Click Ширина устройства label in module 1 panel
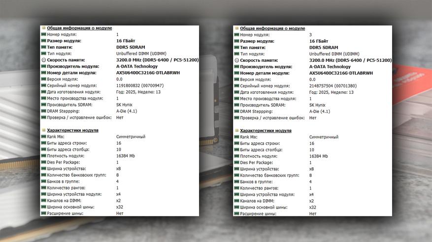This screenshot has height=242, width=432. click(66, 168)
